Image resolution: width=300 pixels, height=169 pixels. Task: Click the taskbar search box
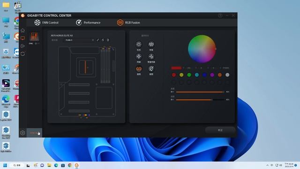coord(17,165)
